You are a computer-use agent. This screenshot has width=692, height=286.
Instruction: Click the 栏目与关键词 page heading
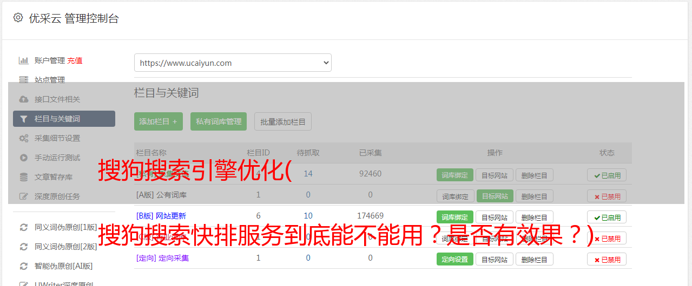tap(167, 93)
